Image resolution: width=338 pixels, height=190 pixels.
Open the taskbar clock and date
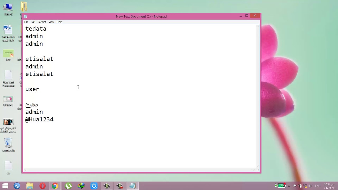[329, 186]
